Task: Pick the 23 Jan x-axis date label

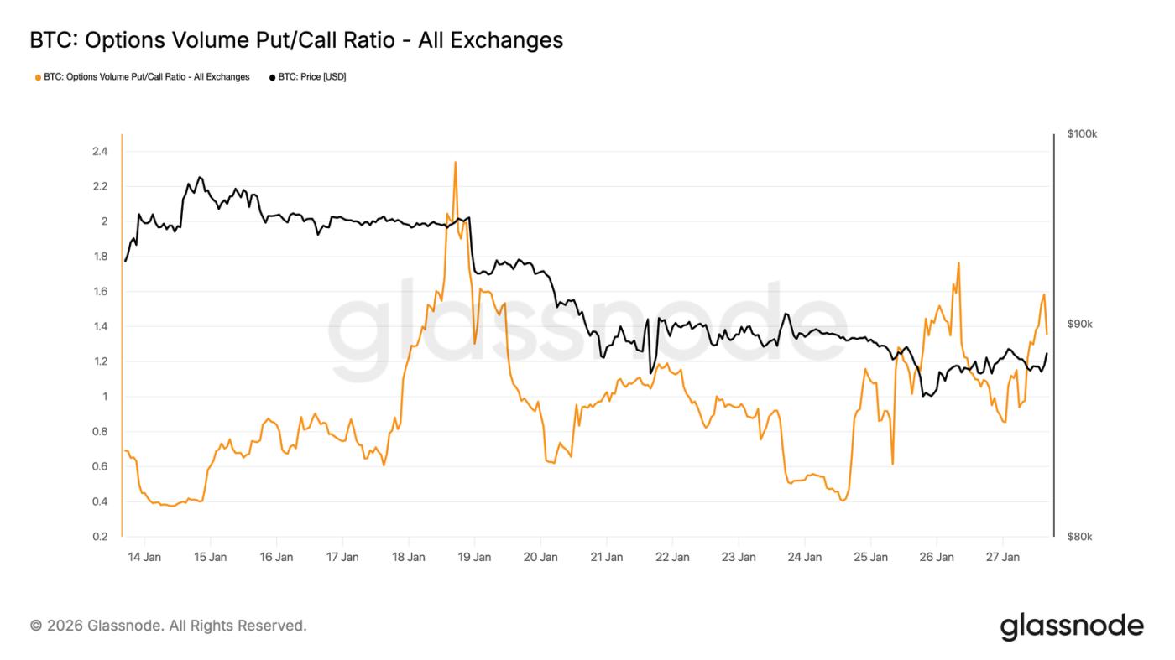Action: click(x=739, y=557)
